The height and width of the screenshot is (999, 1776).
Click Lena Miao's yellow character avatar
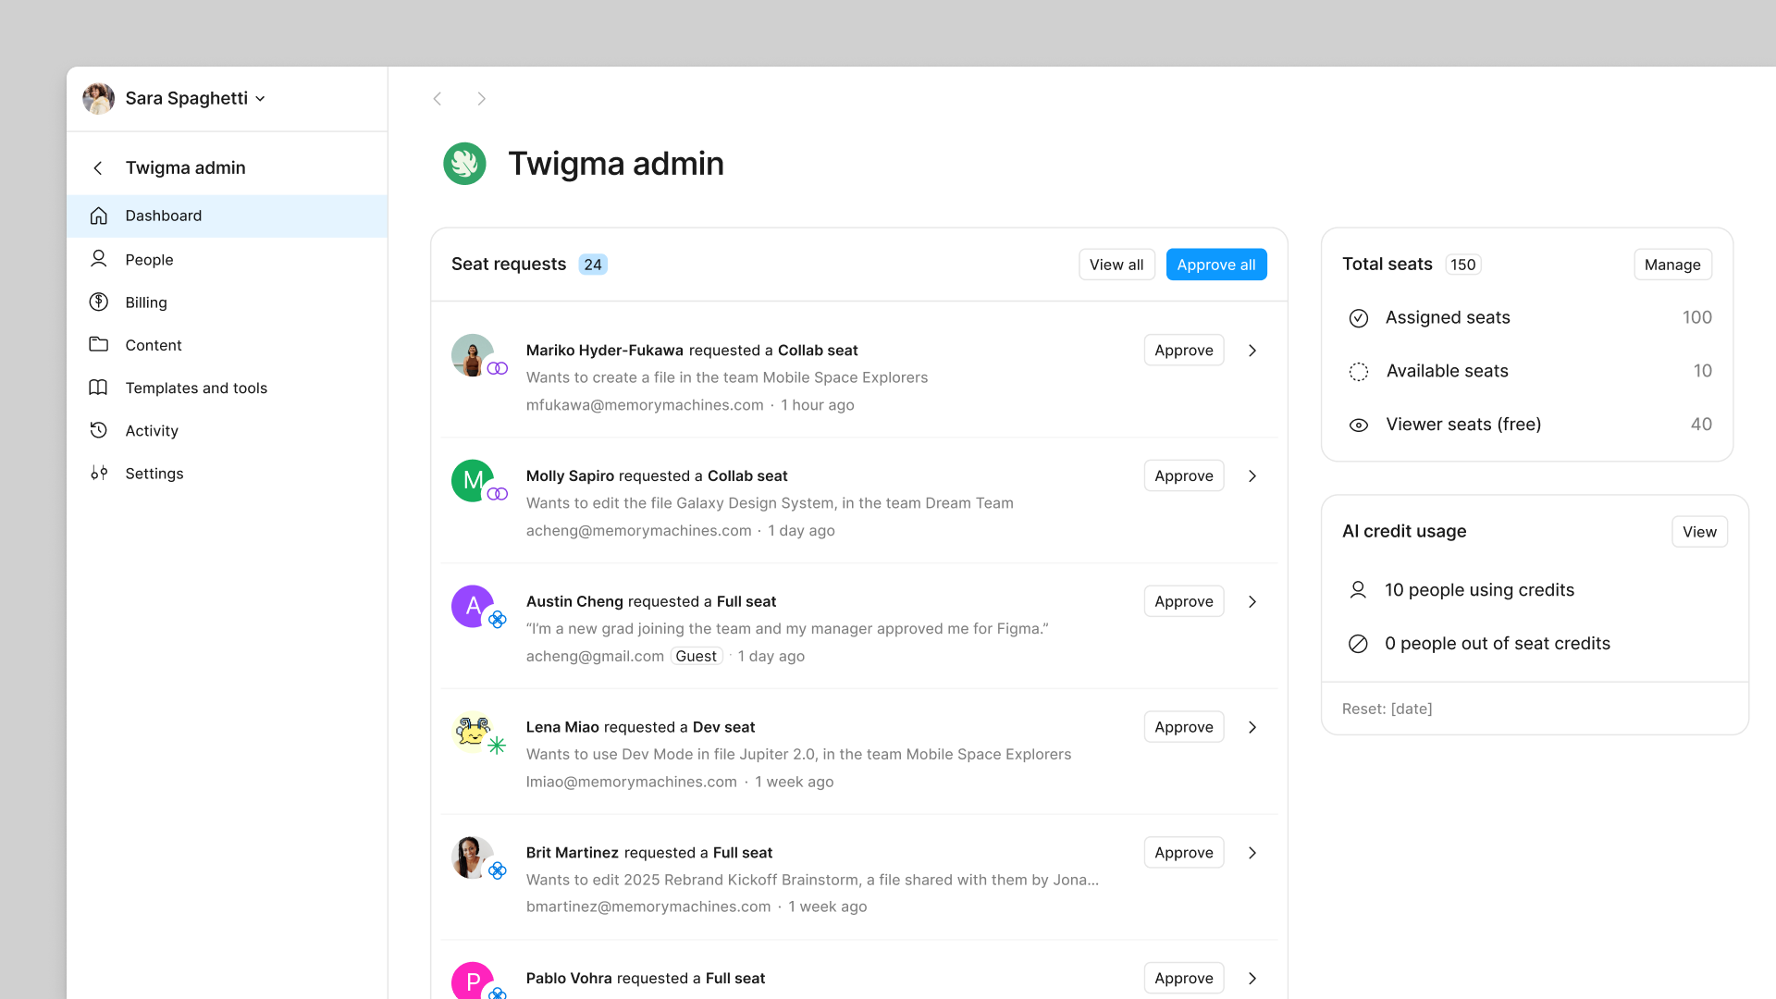(x=472, y=733)
